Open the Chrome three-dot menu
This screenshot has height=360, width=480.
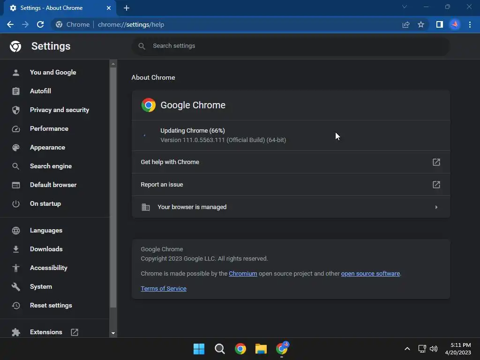point(470,24)
